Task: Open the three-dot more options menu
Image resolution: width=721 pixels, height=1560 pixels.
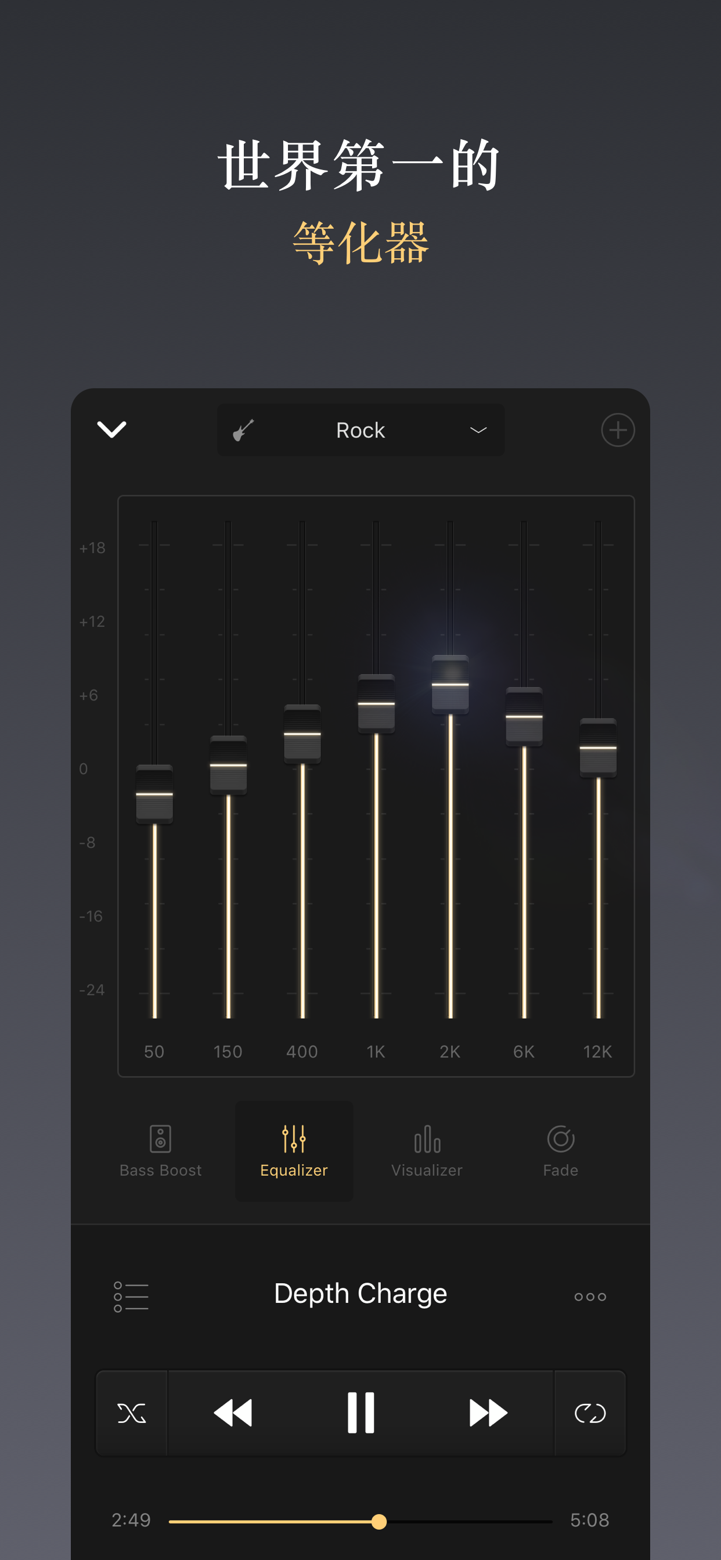Action: (590, 1297)
